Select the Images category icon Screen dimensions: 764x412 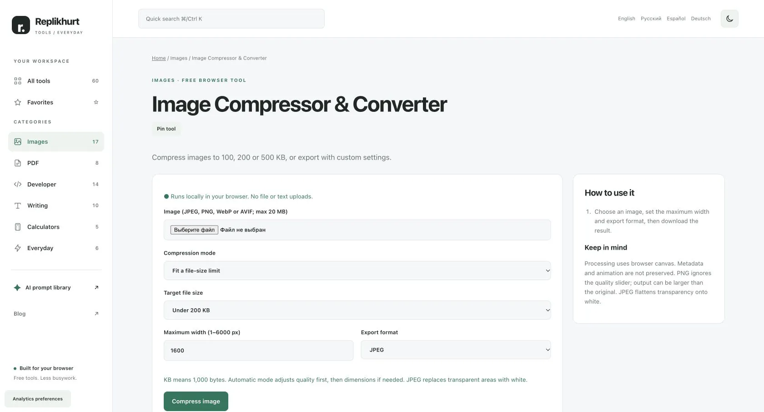click(18, 141)
